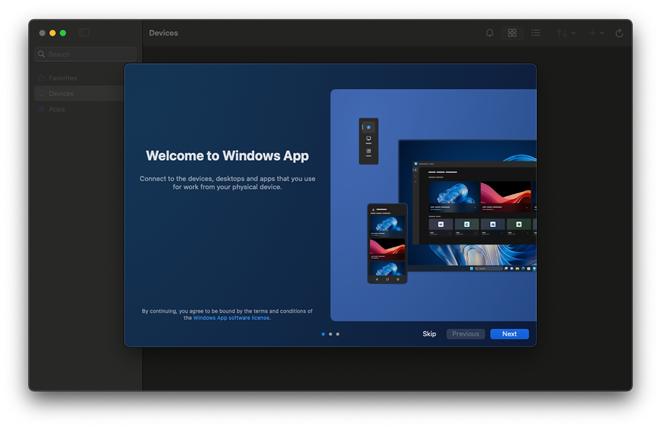
Task: Open the sort order dropdown
Action: coord(565,33)
